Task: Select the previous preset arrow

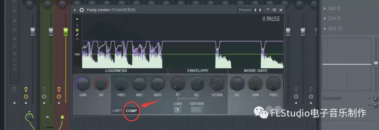Action: coord(255,10)
